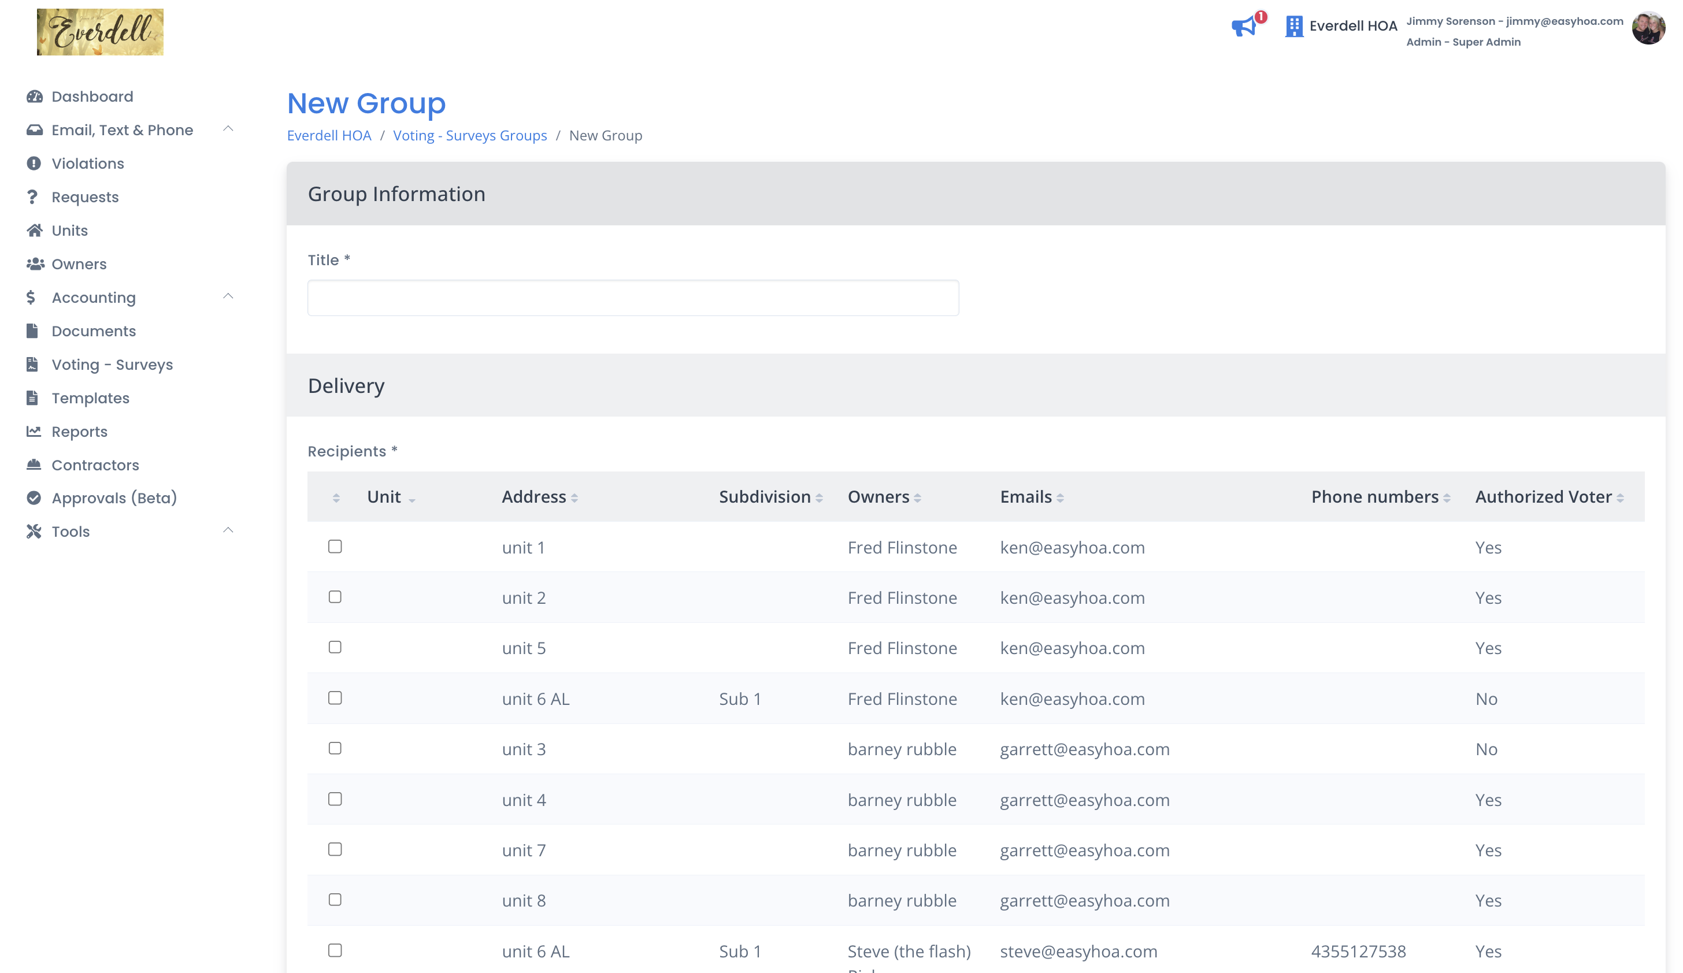Click the Everdell HOA building icon
The height and width of the screenshot is (973, 1683).
[1293, 26]
